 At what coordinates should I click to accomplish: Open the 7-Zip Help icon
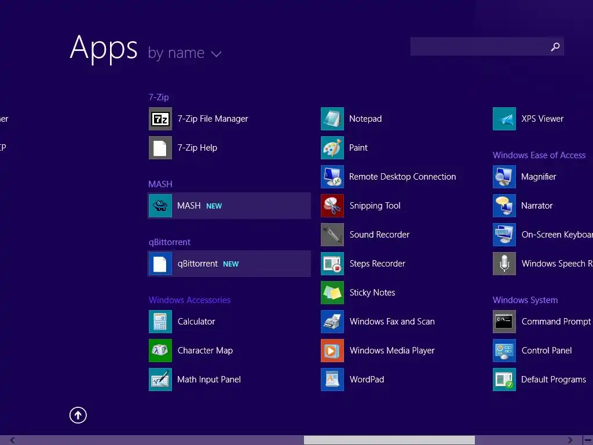[160, 148]
